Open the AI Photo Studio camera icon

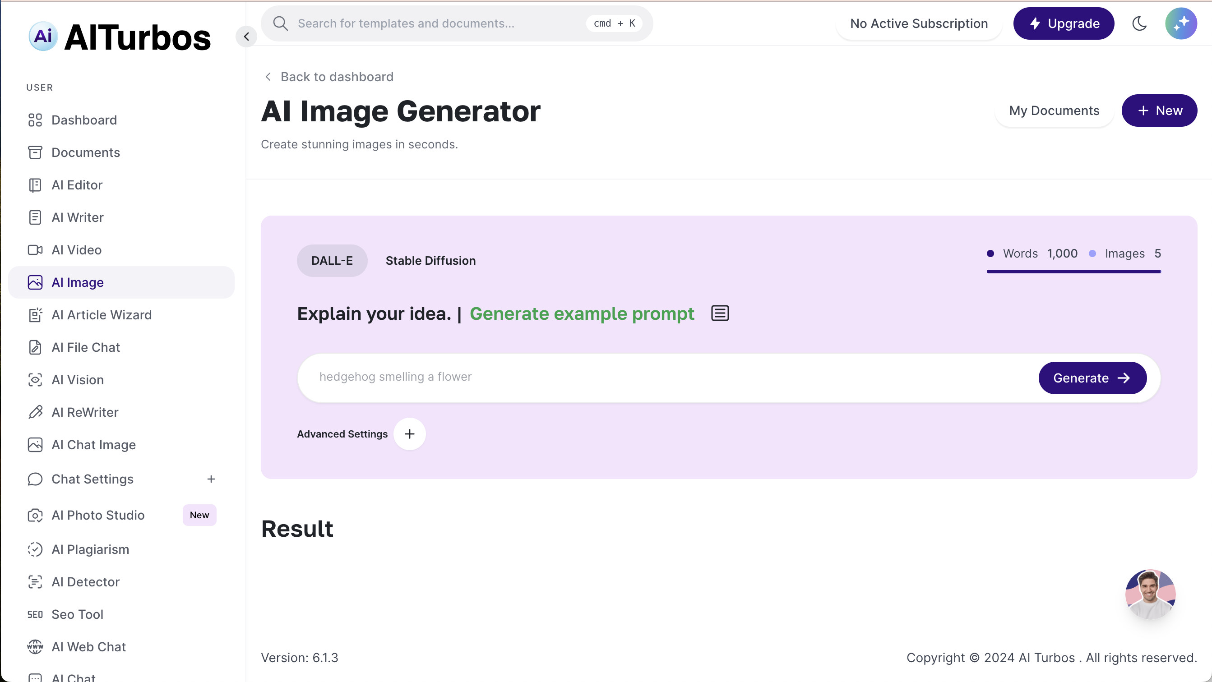[x=35, y=515]
